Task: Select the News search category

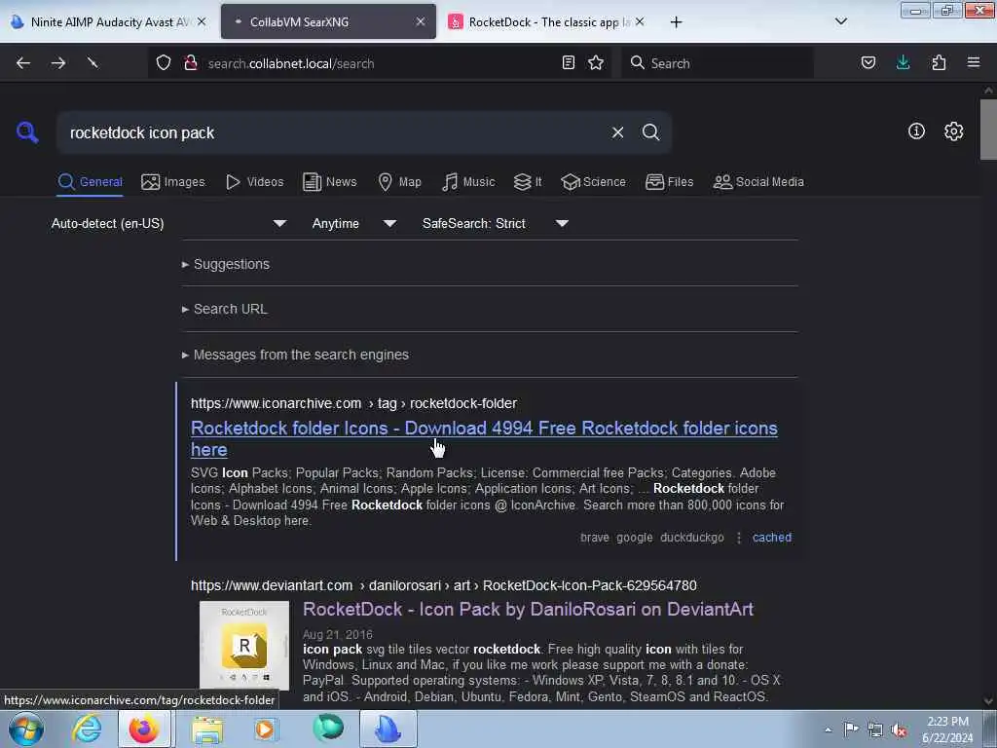Action: (329, 182)
